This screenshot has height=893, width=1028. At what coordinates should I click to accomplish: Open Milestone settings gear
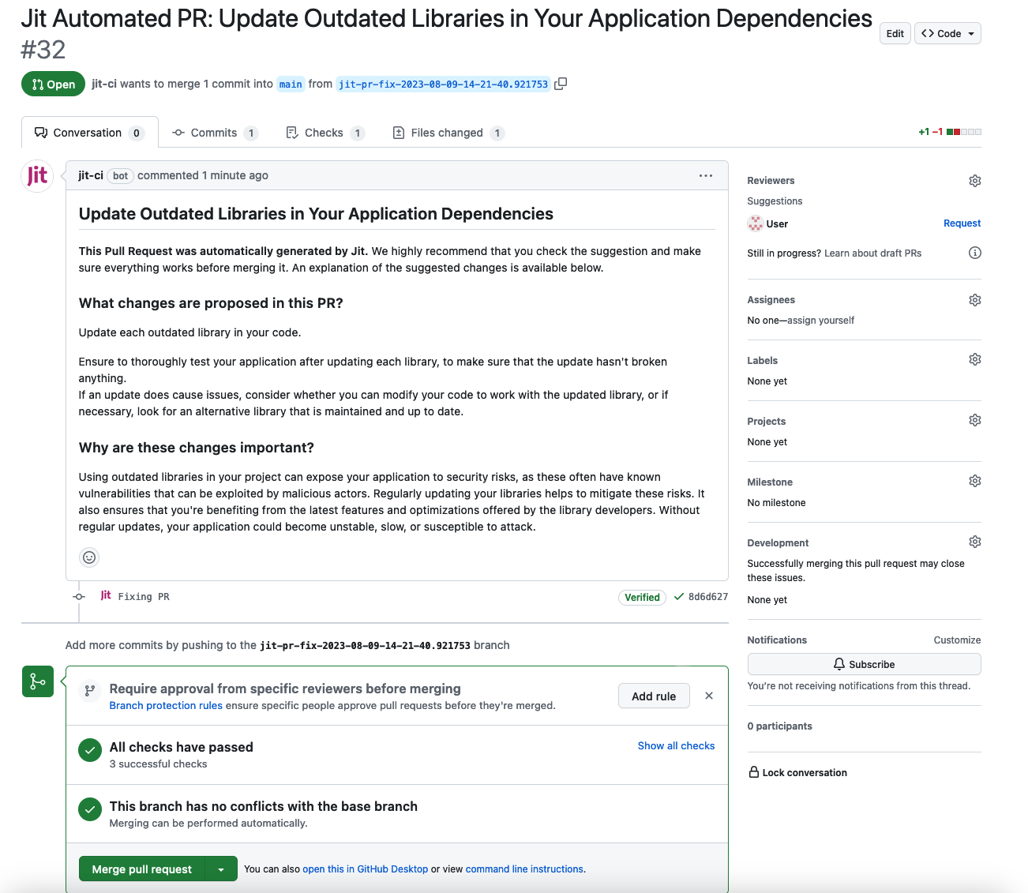point(975,481)
